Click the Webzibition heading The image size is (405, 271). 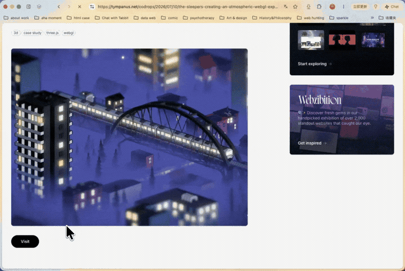click(319, 100)
